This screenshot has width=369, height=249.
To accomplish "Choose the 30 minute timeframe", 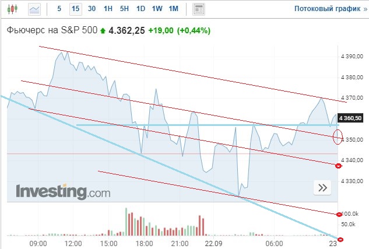I will click(92, 9).
